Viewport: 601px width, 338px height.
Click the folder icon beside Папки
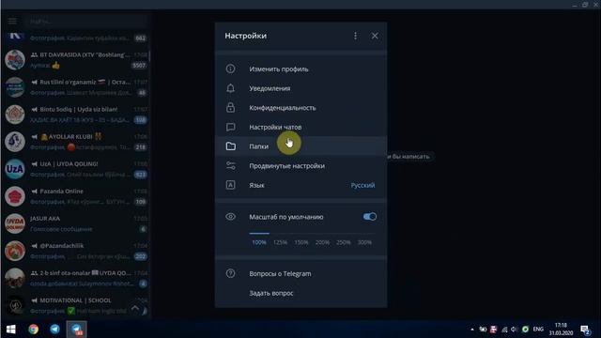(230, 146)
